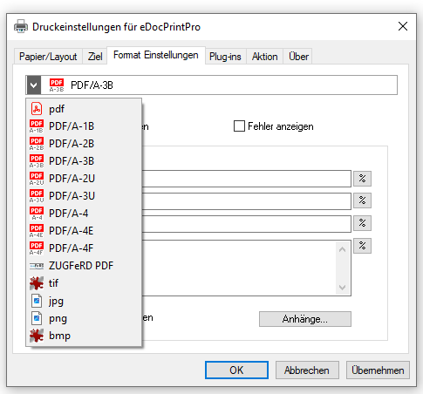Pick the PDF/A-2U format icon
Image resolution: width=423 pixels, height=394 pixels.
[x=37, y=179]
